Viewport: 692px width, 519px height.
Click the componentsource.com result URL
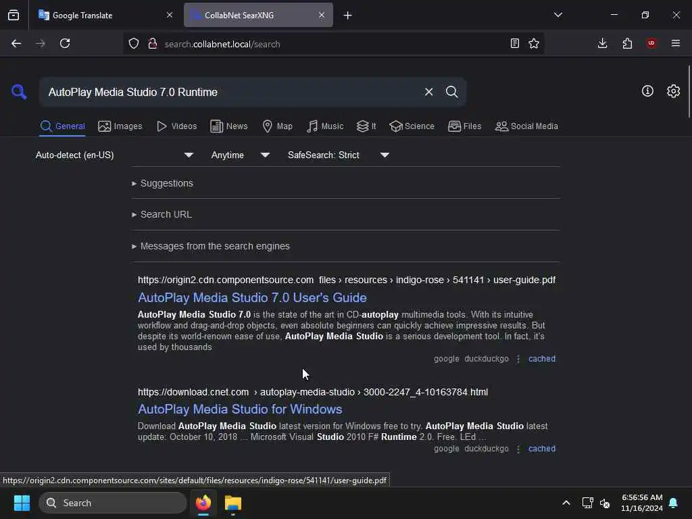pyautogui.click(x=347, y=280)
